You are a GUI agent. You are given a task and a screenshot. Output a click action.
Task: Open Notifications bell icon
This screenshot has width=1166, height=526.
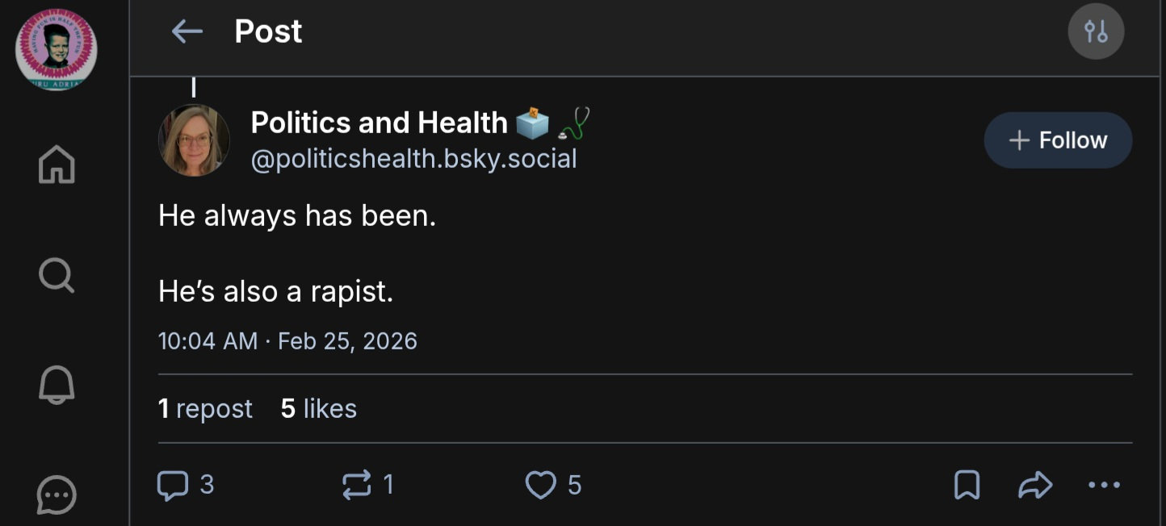(57, 385)
